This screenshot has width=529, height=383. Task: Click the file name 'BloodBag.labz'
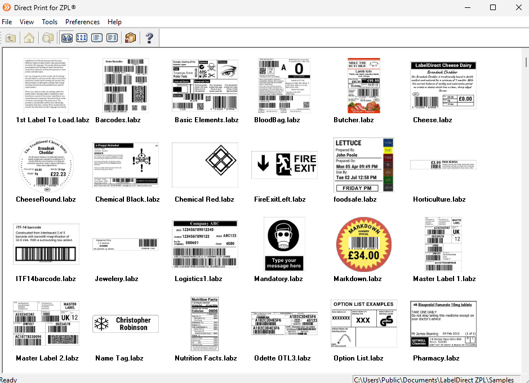[277, 120]
